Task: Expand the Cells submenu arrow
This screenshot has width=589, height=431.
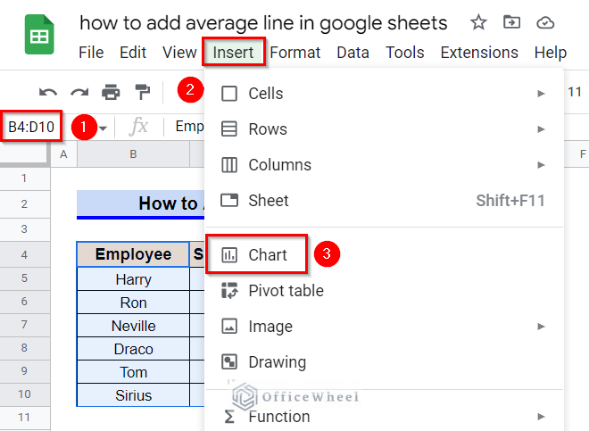Action: tap(541, 93)
